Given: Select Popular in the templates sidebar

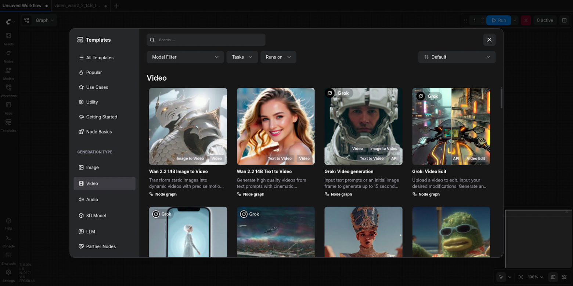Looking at the screenshot, I should point(94,73).
